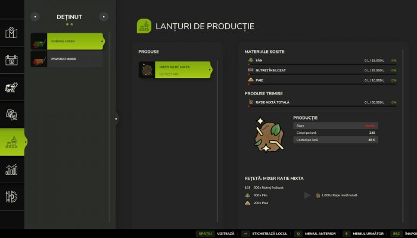The width and height of the screenshot is (417, 238).
Task: Go to previous category with left arrow
Action: pyautogui.click(x=36, y=17)
